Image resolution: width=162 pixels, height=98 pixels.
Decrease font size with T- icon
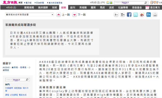click(x=116, y=15)
